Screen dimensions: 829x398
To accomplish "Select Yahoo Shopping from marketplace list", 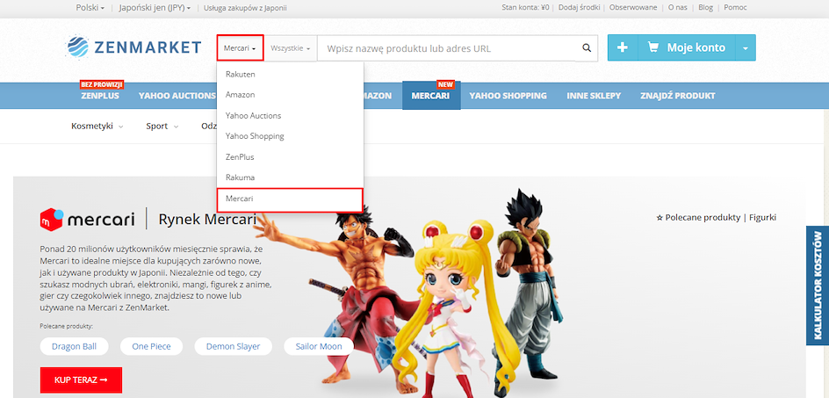I will click(x=290, y=136).
